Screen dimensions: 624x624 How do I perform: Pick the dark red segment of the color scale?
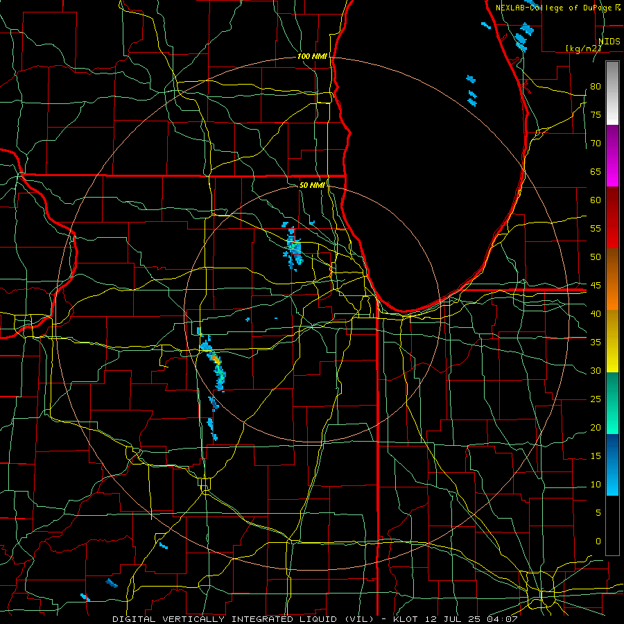coord(612,218)
